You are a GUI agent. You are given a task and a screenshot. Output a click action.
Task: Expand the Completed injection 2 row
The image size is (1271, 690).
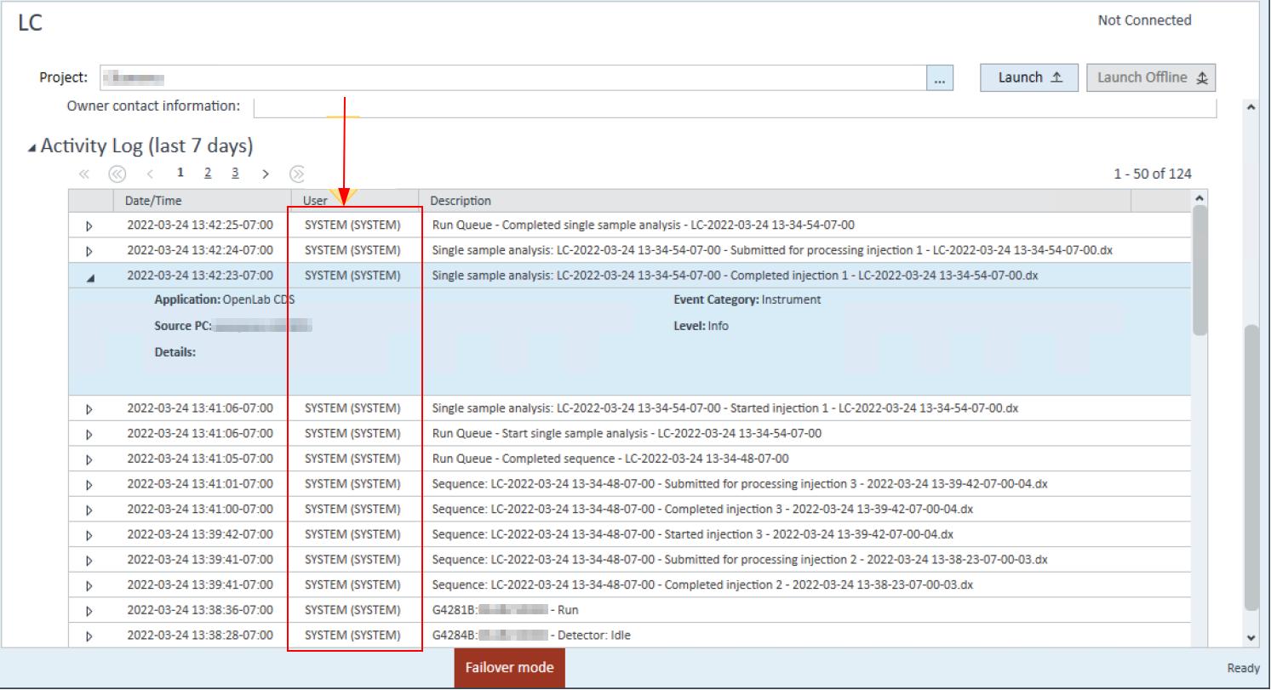89,585
